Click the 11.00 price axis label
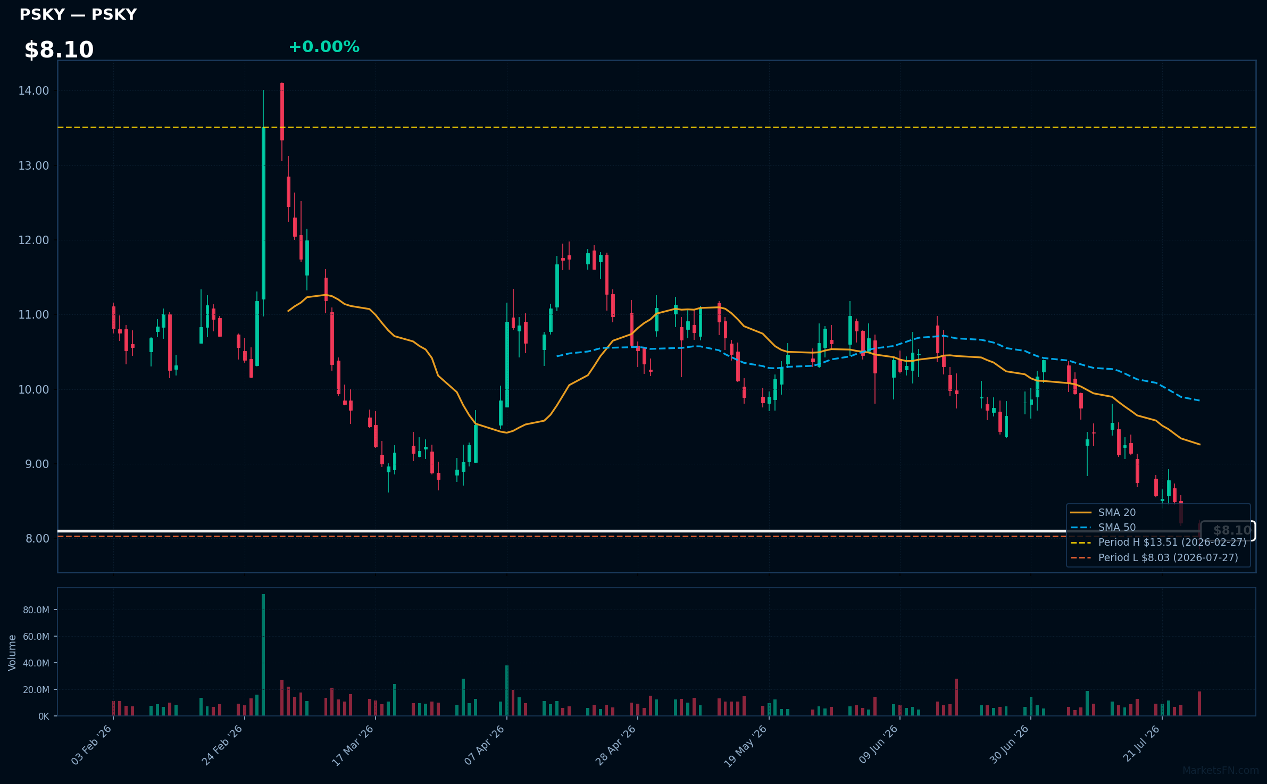Viewport: 1267px width, 784px height. tap(34, 314)
